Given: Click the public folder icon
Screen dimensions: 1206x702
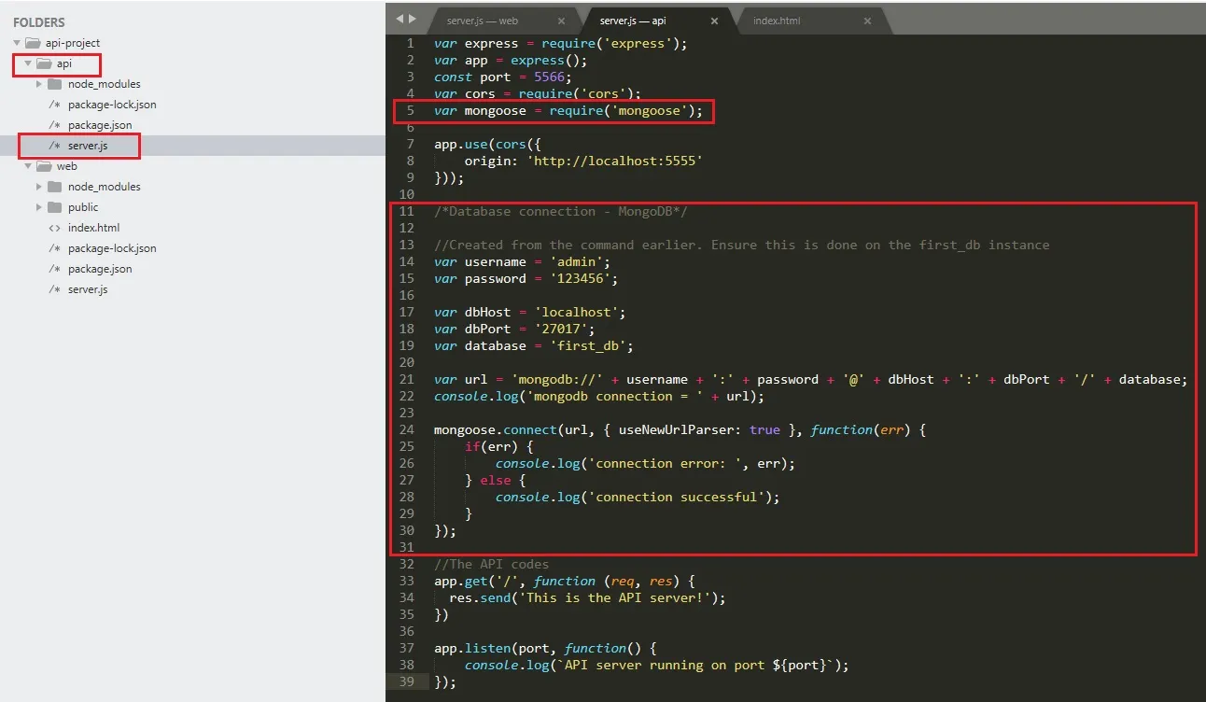Looking at the screenshot, I should click(54, 207).
